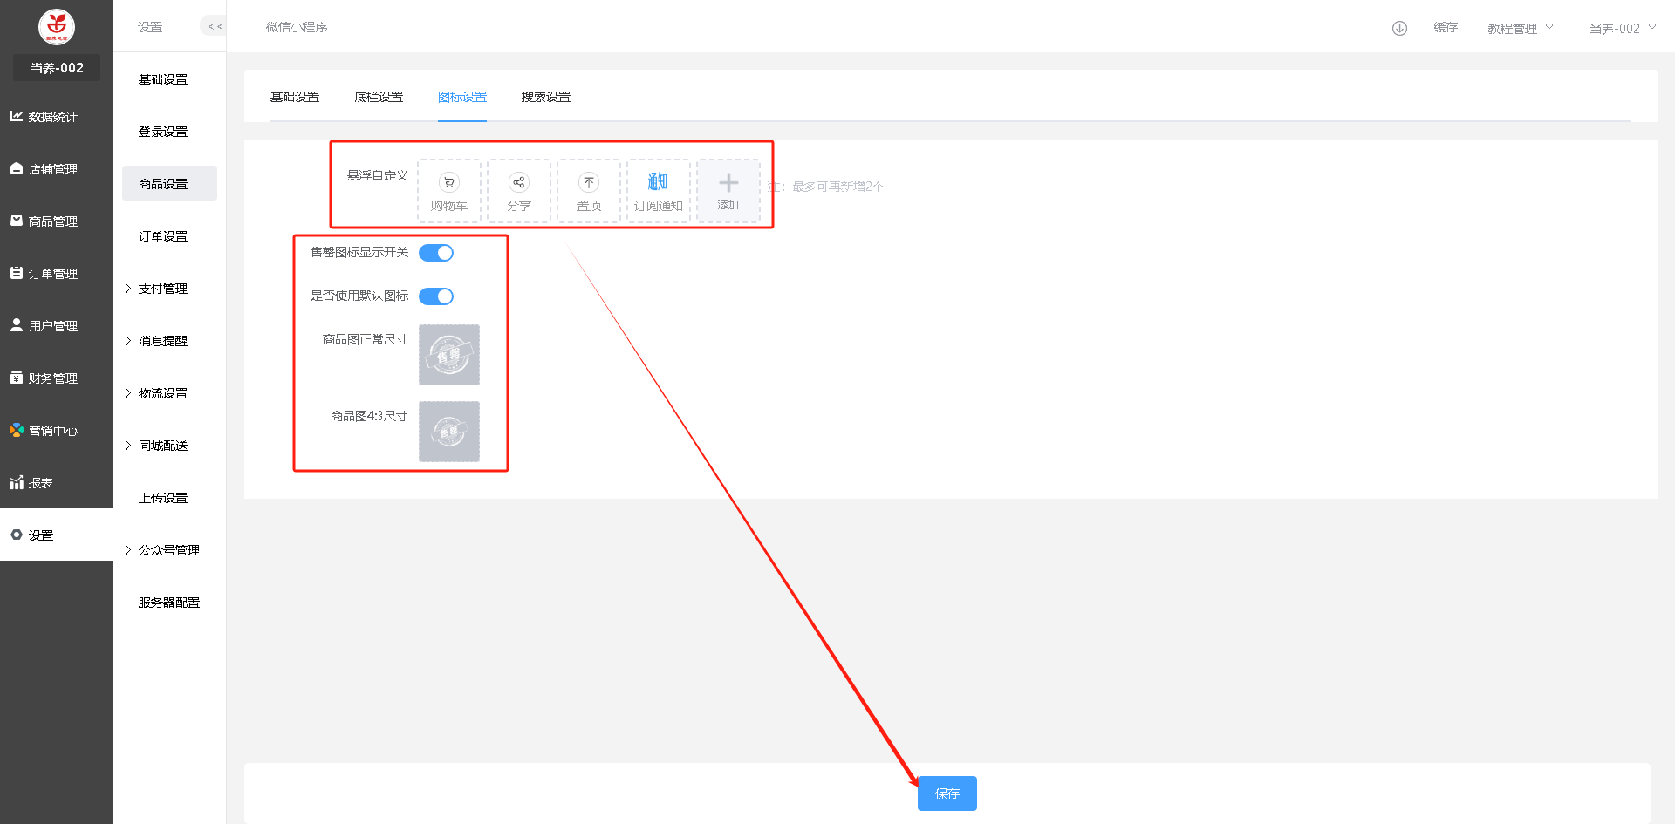Disable the 是否使用默认图标 switch

pyautogui.click(x=436, y=296)
